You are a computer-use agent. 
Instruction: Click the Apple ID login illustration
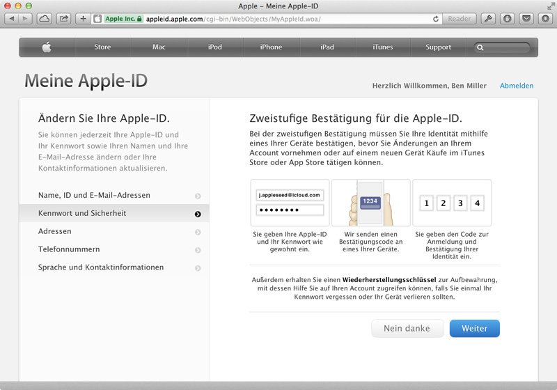coord(290,203)
